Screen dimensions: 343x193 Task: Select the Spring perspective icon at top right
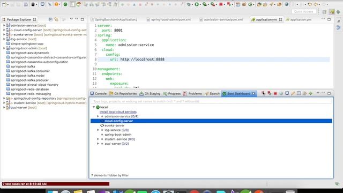click(x=332, y=12)
